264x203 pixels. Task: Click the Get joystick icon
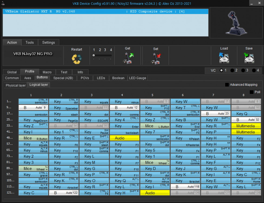[128, 58]
